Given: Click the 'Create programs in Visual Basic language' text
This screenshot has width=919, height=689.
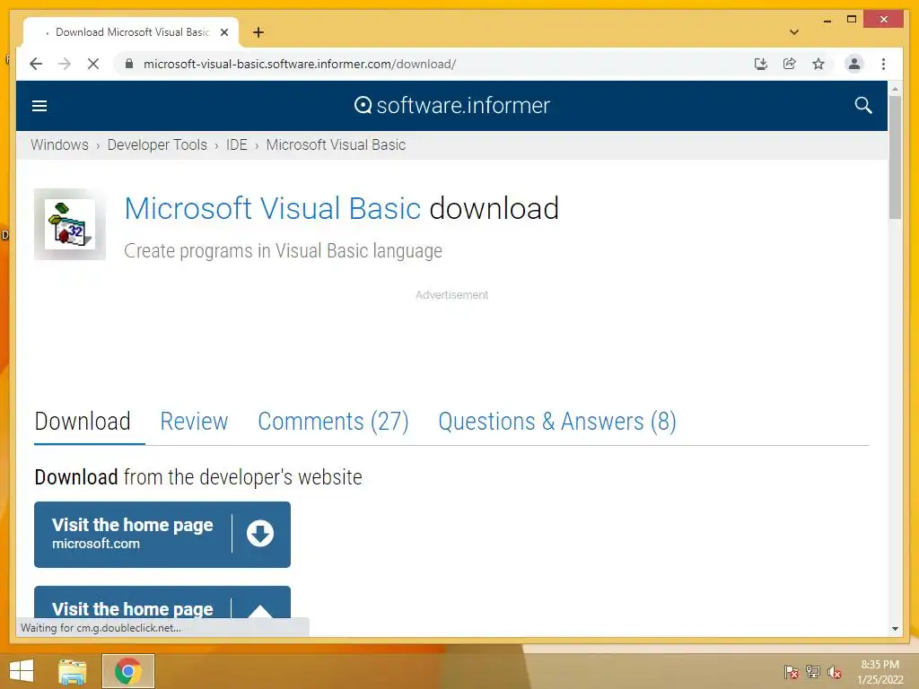Looking at the screenshot, I should (x=283, y=251).
